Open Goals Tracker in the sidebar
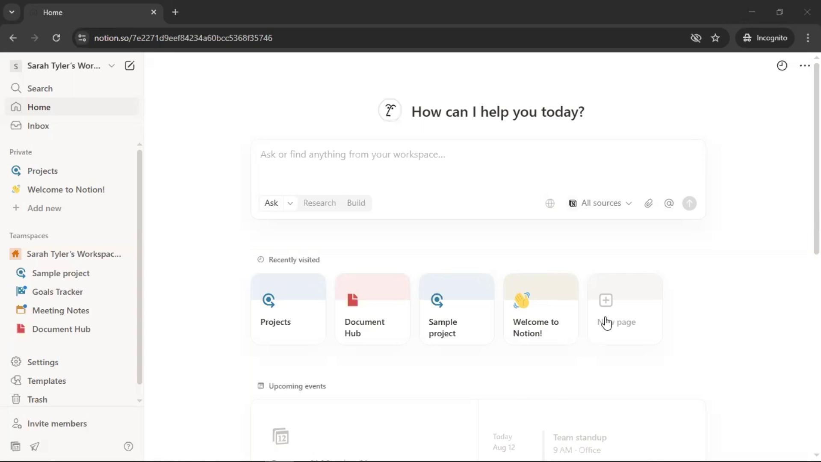This screenshot has width=821, height=462. click(57, 292)
